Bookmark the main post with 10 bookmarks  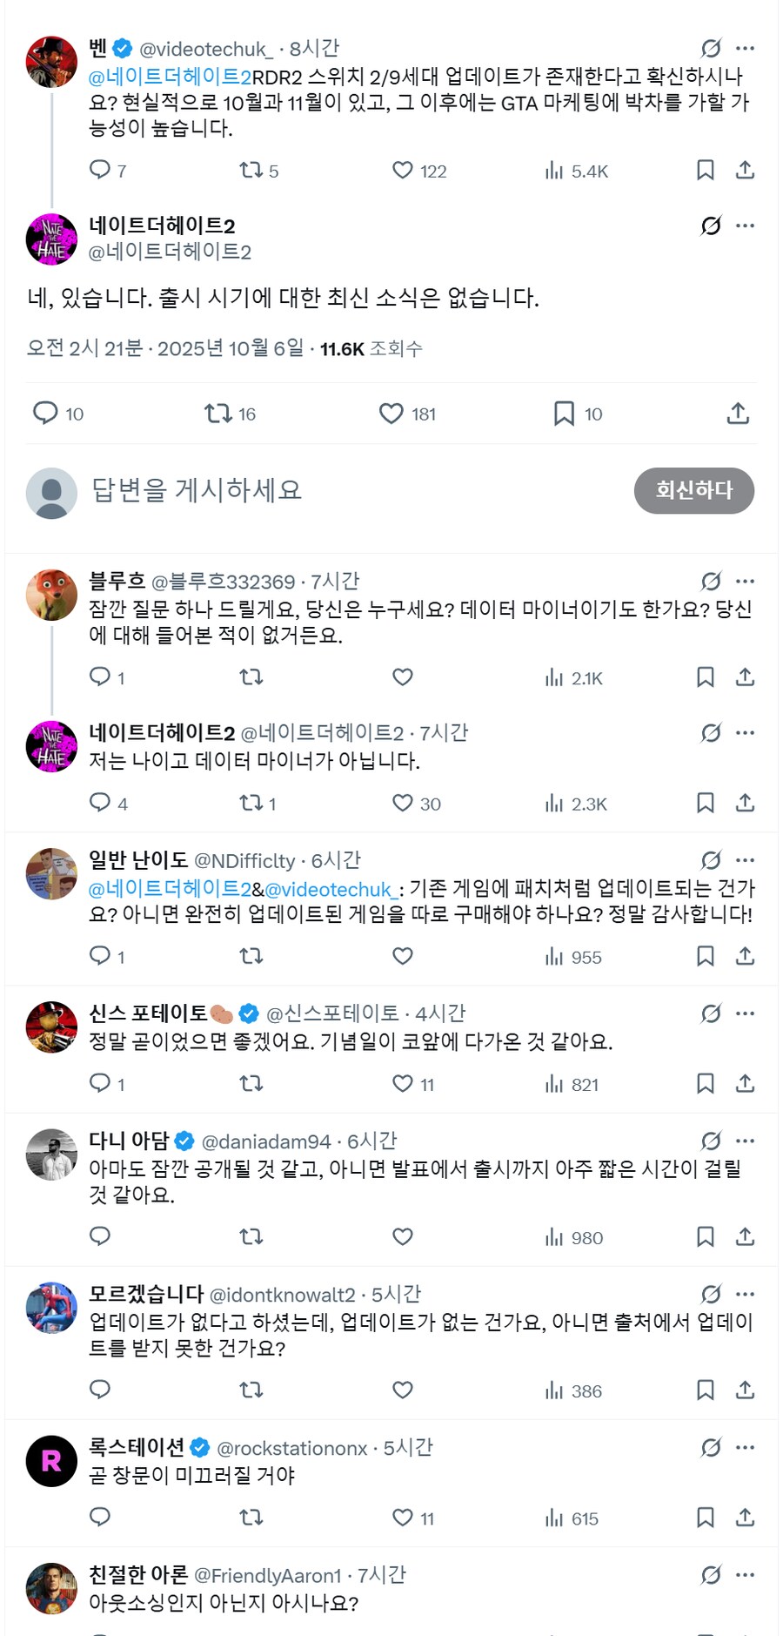[x=564, y=414]
